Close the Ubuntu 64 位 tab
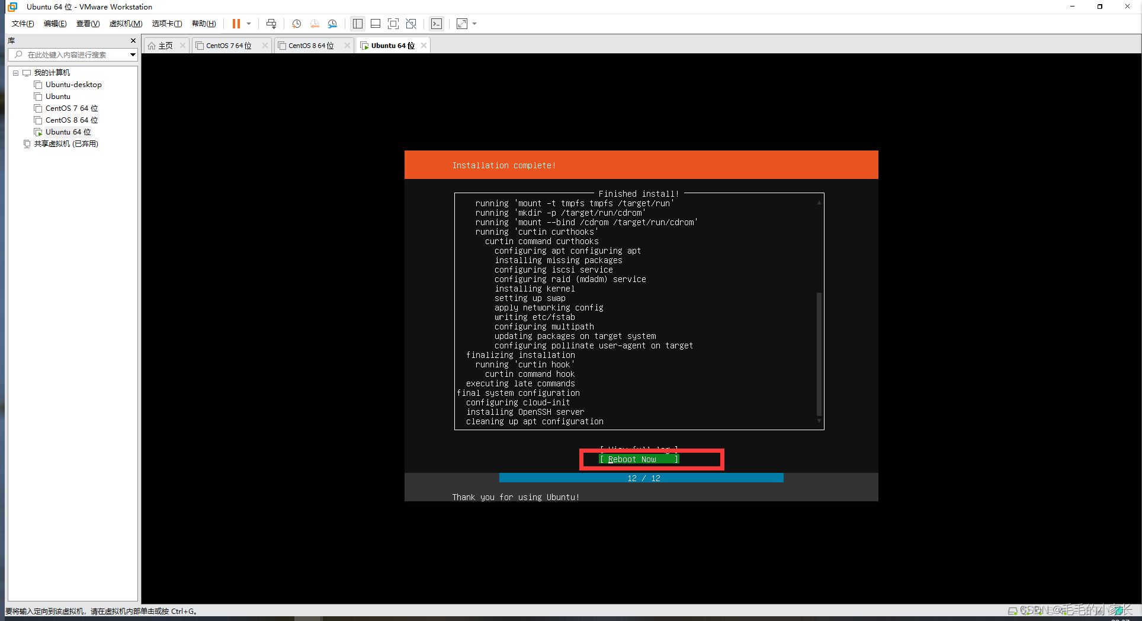The height and width of the screenshot is (621, 1142). coord(424,46)
